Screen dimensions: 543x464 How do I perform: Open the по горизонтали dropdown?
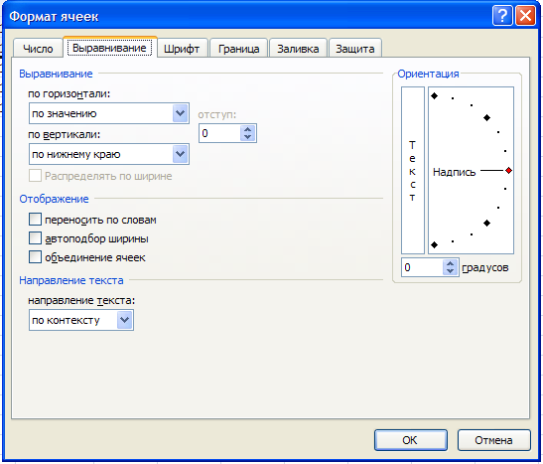[x=109, y=113]
